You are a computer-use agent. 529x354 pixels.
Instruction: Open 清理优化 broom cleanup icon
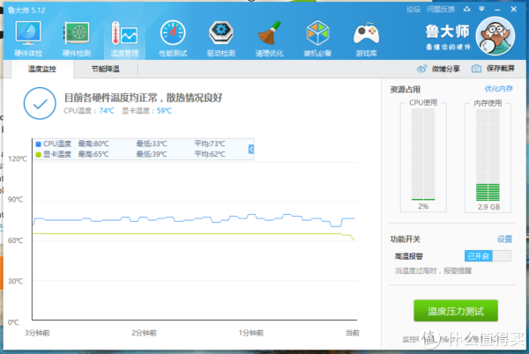click(269, 38)
